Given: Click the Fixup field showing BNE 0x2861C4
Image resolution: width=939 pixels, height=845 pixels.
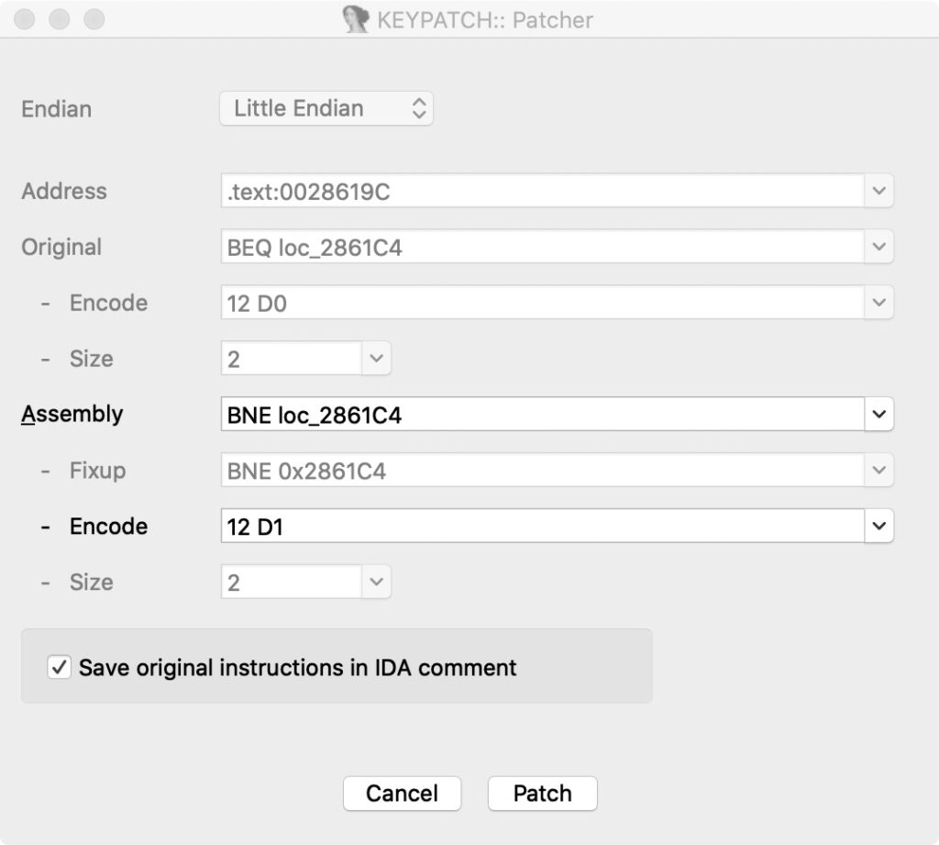Looking at the screenshot, I should (x=541, y=471).
